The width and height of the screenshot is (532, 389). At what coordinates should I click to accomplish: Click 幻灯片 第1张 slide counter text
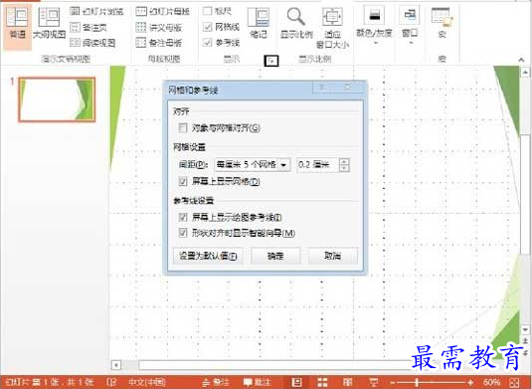tap(50, 382)
